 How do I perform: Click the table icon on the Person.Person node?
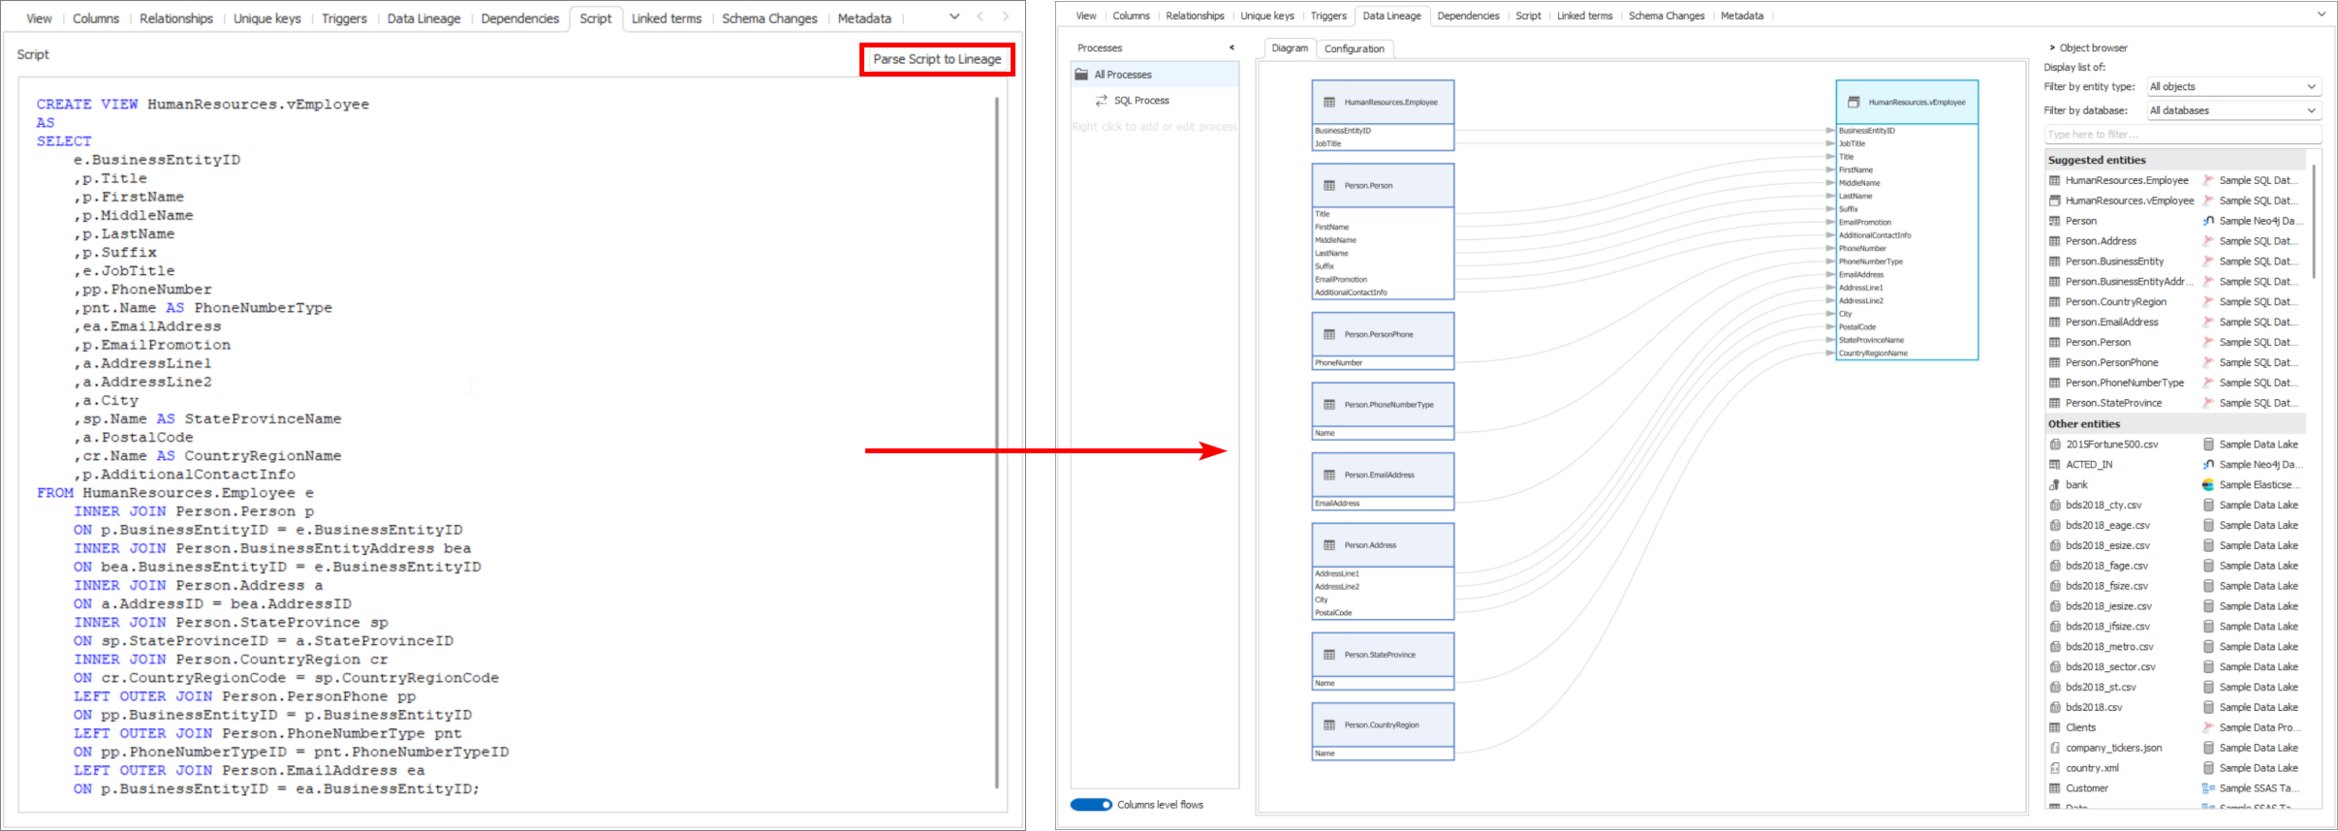(x=1329, y=186)
